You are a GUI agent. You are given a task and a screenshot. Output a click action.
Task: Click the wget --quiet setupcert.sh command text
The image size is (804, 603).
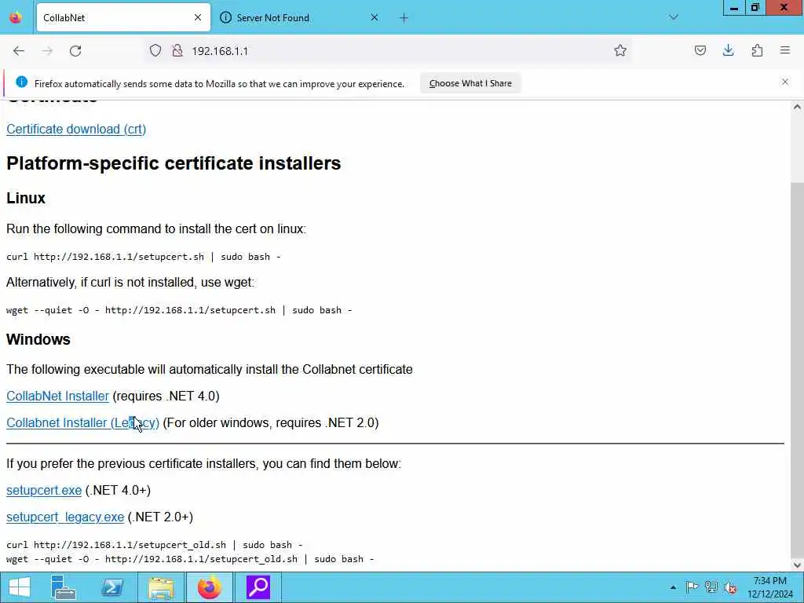point(180,310)
